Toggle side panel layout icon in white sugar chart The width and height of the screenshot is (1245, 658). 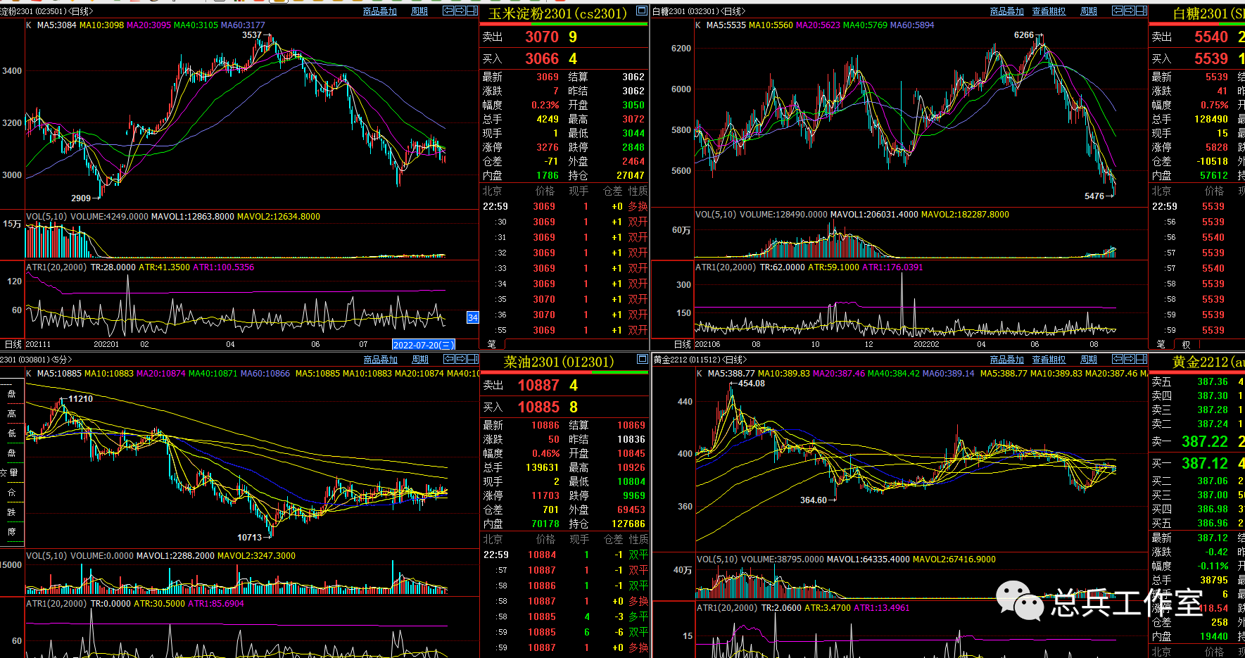1142,11
